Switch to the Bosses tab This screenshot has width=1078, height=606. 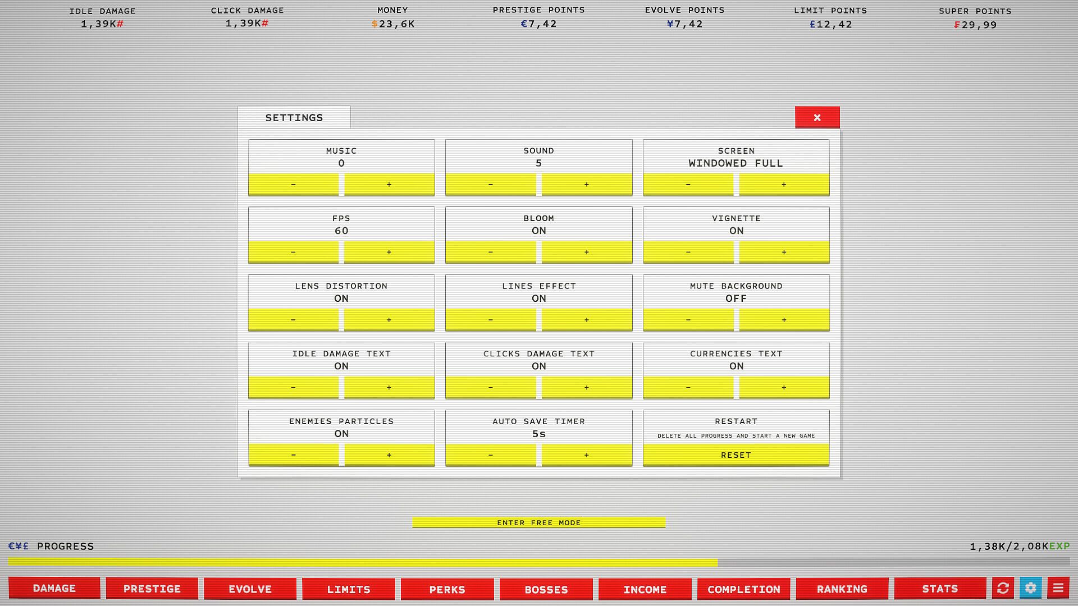pos(546,589)
